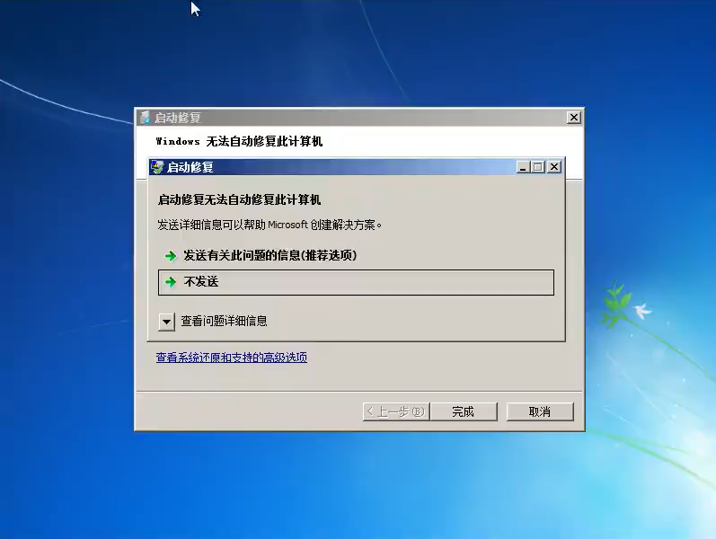The width and height of the screenshot is (716, 539).
Task: Open 查看系统还原和支持的高级选项 link
Action: point(232,358)
